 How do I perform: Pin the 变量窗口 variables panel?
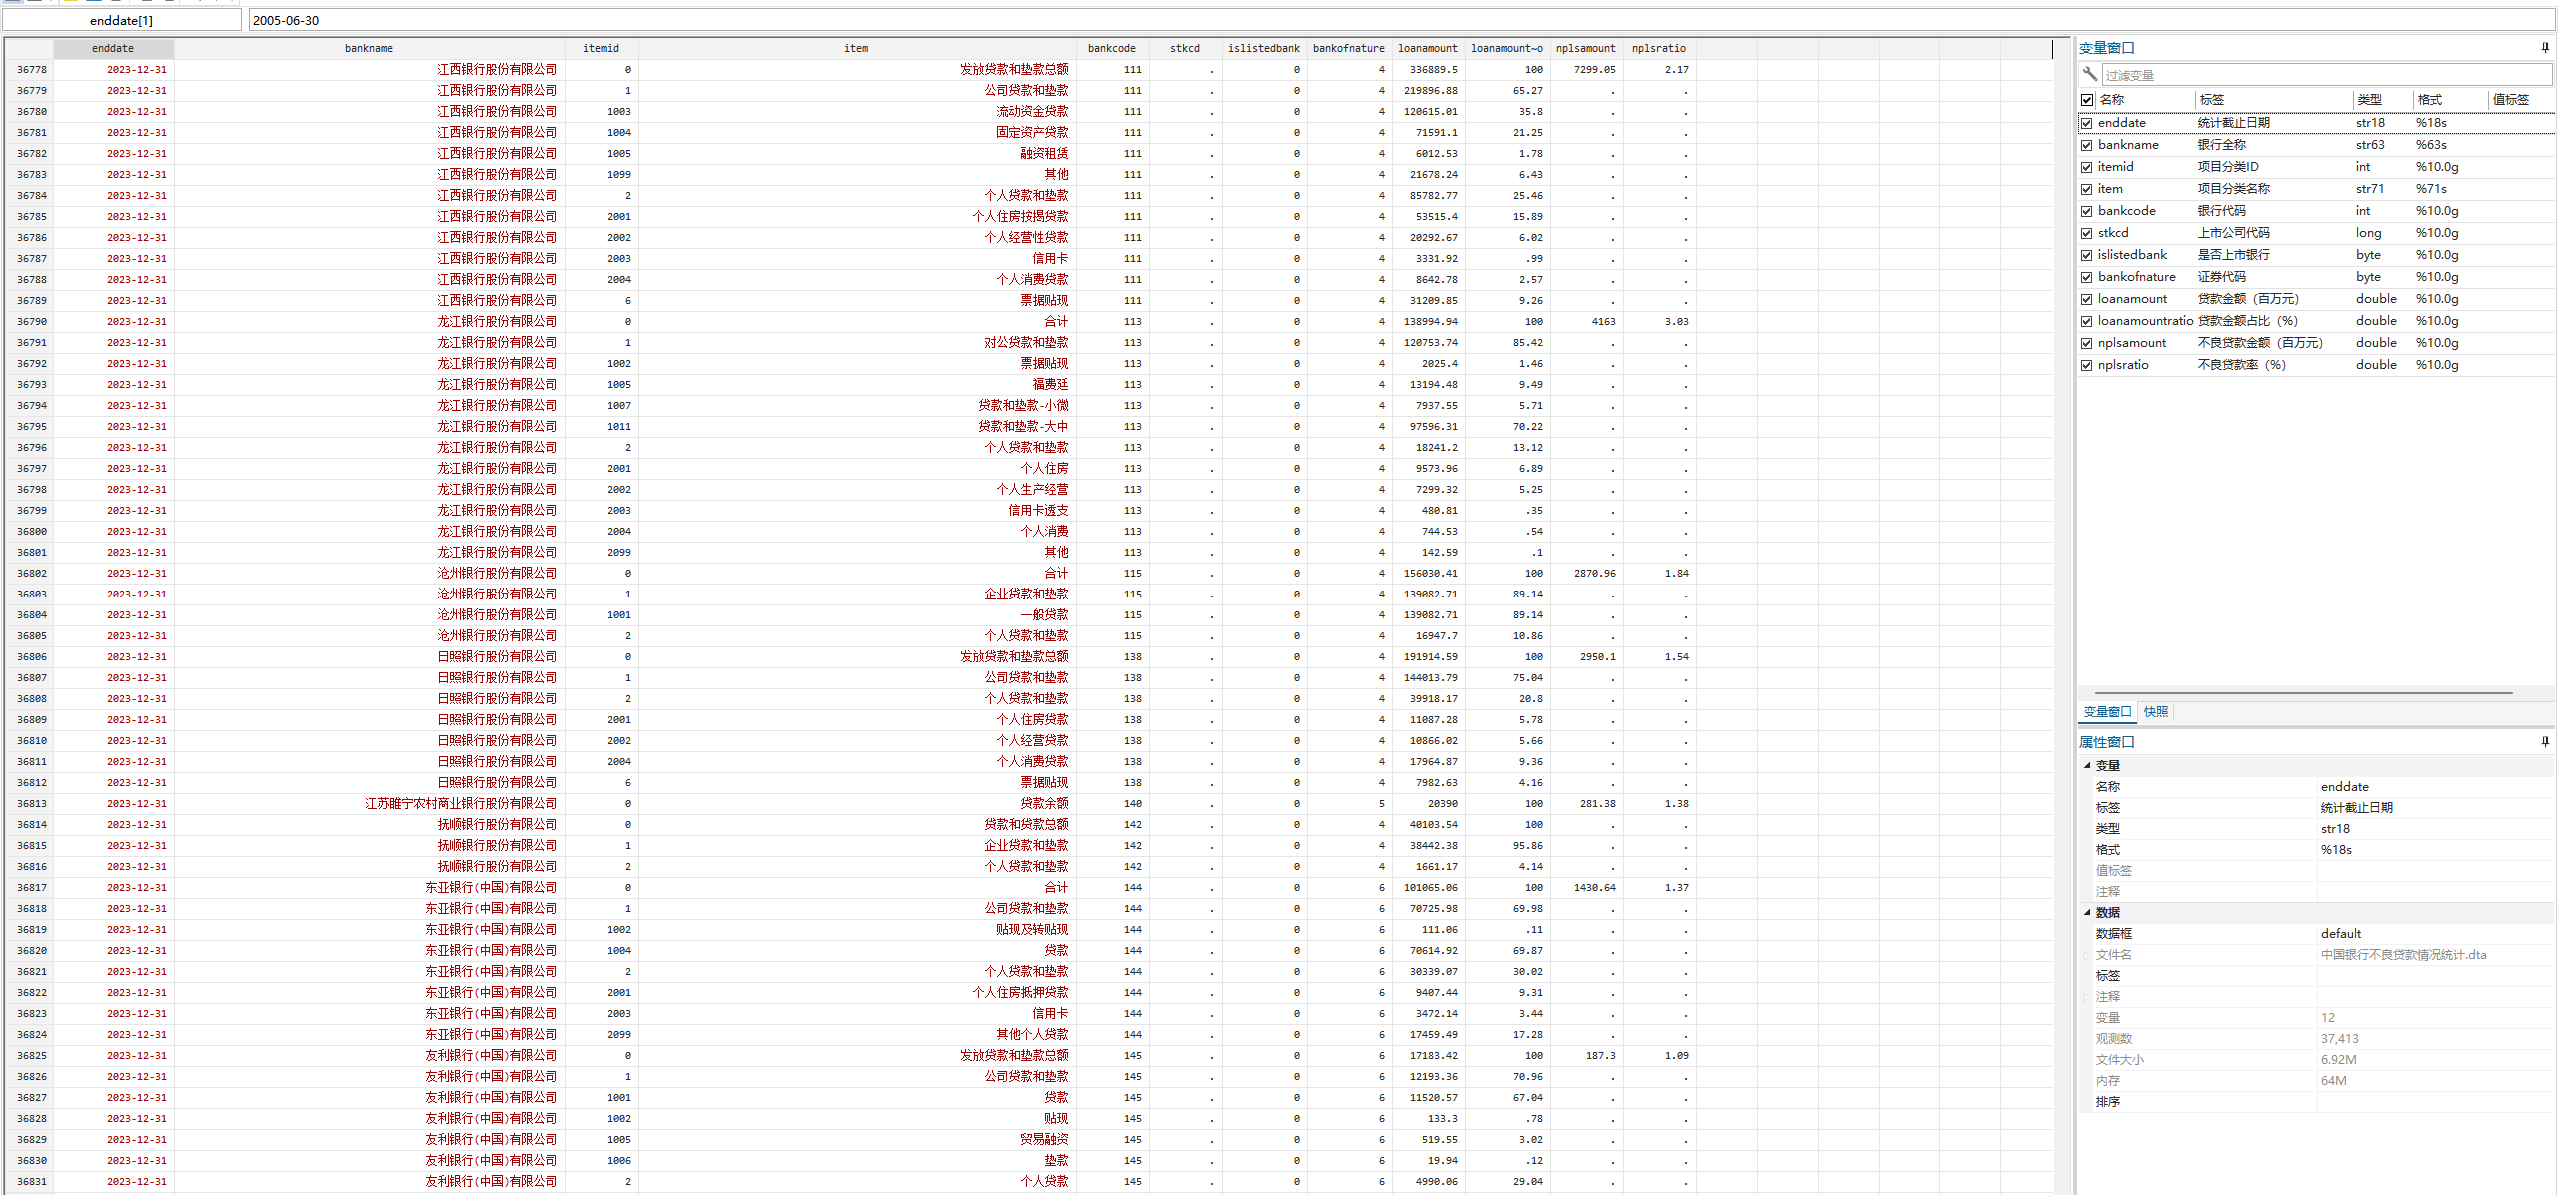click(2544, 47)
